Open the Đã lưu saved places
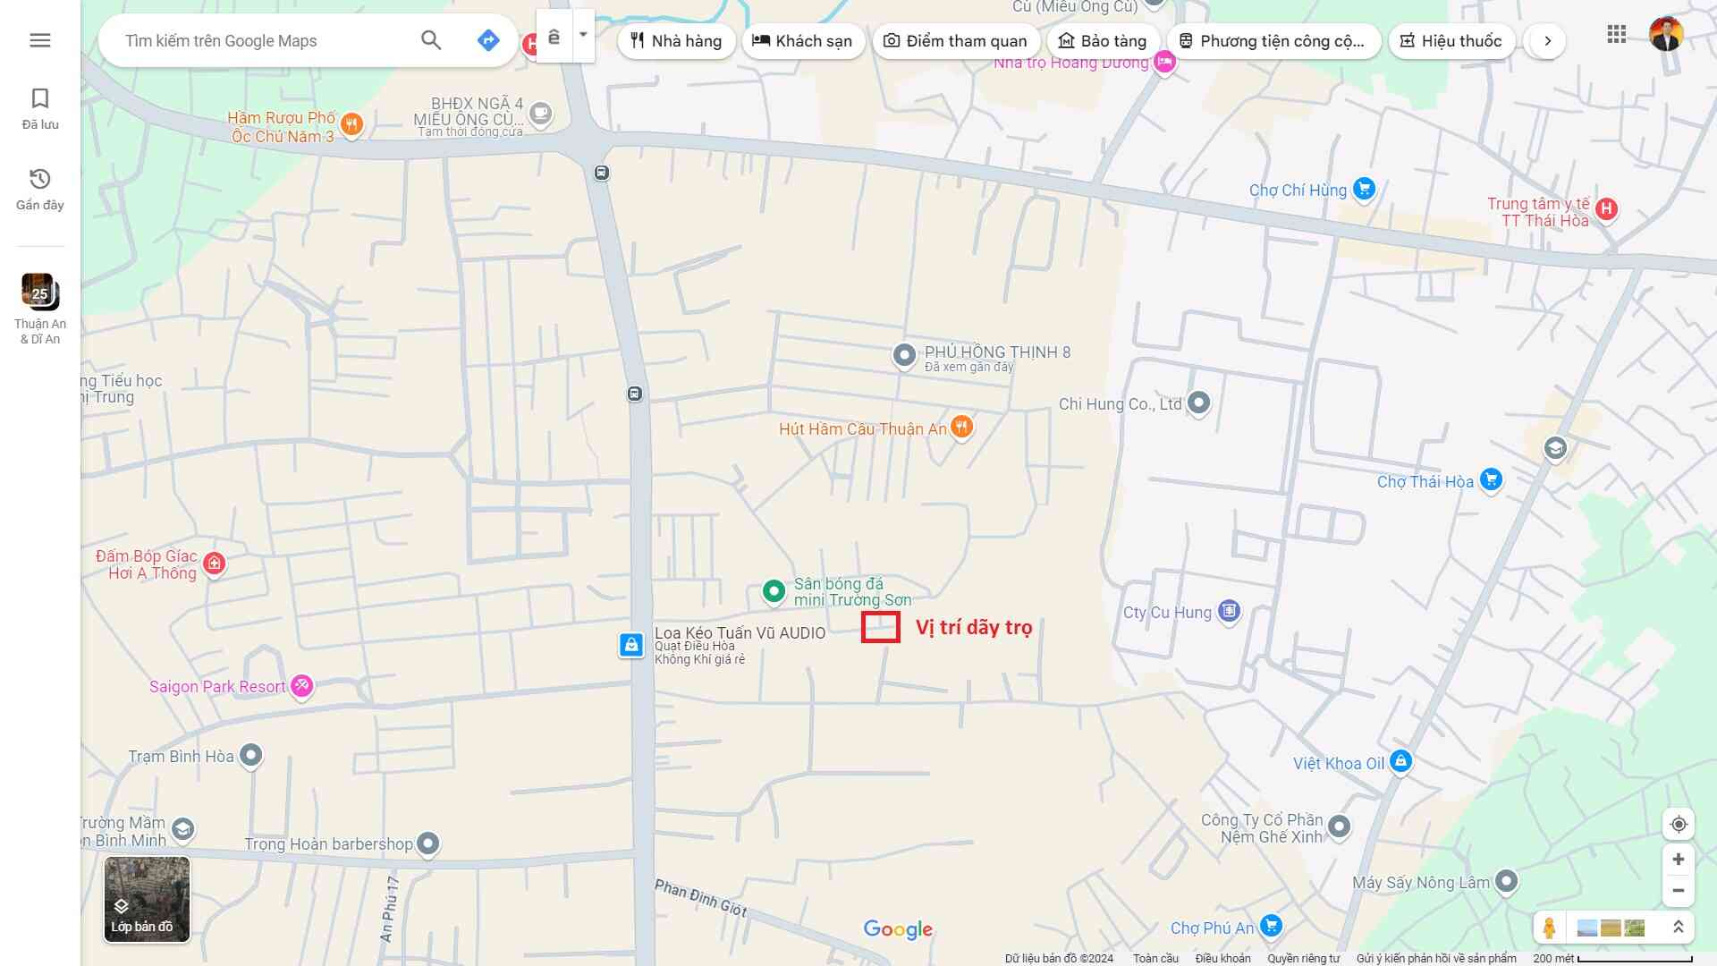Screen dimensions: 1717x966 (x=40, y=108)
